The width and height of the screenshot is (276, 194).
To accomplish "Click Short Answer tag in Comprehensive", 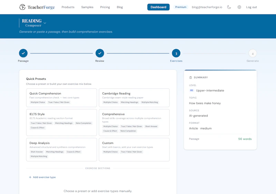I will (151, 126).
